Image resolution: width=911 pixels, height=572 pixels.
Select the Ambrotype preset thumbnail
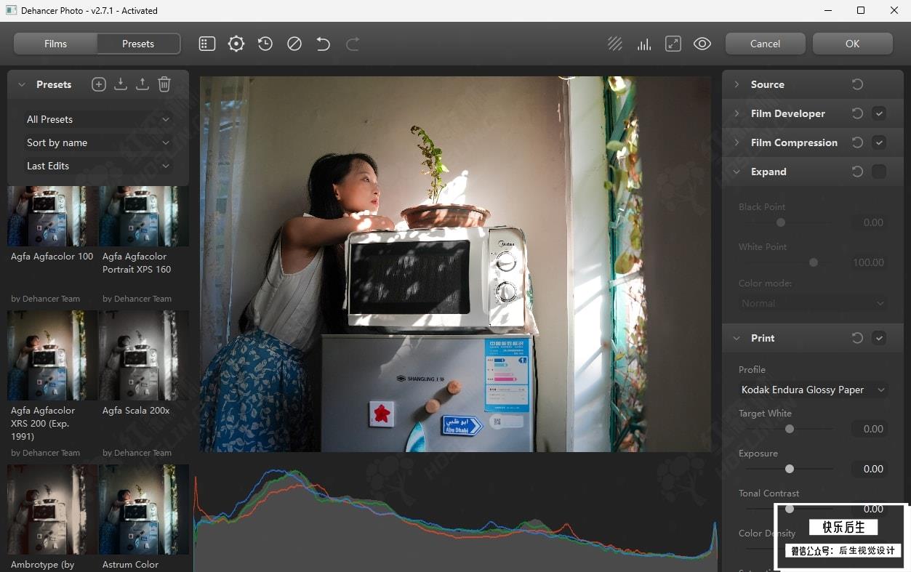(x=52, y=509)
